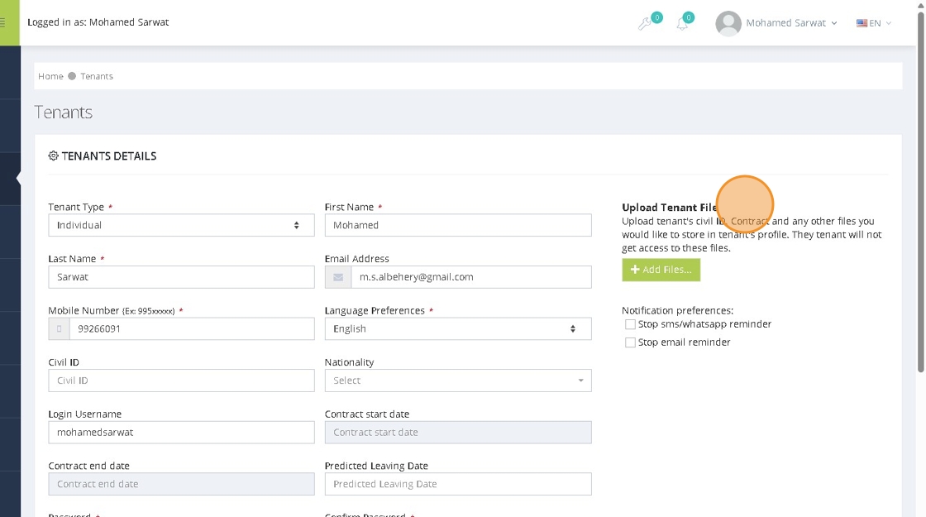
Task: Click the gear icon beside Tenants Details
Action: click(x=54, y=156)
